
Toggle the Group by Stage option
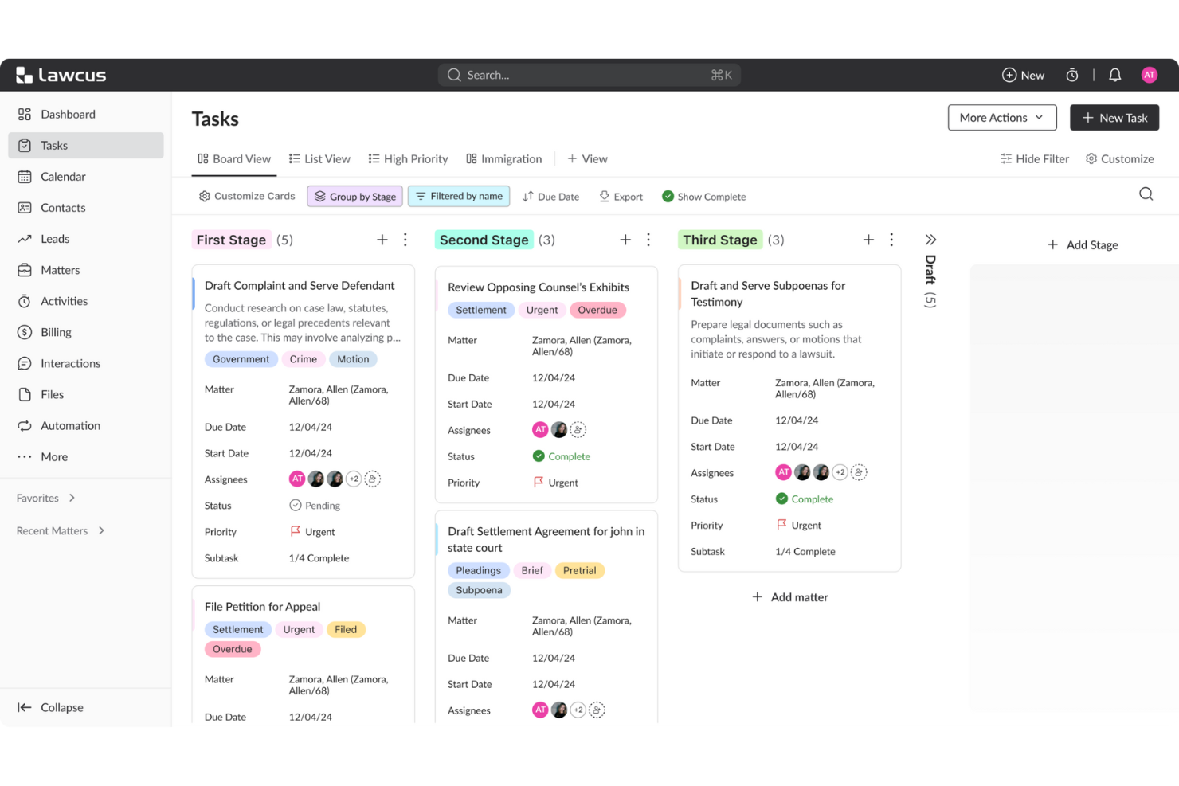tap(354, 196)
